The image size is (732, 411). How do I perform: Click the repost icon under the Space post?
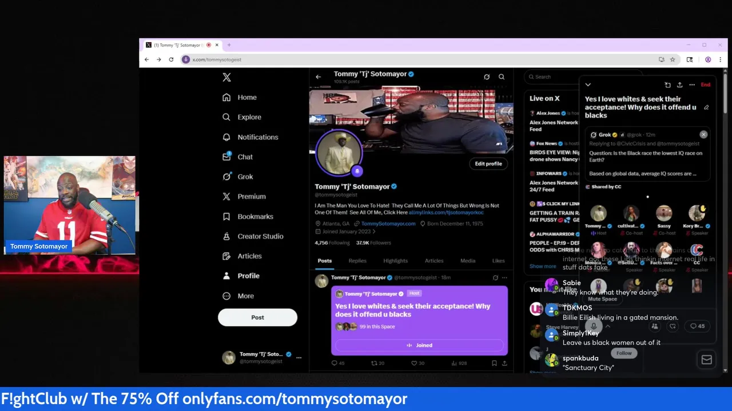[x=375, y=363]
